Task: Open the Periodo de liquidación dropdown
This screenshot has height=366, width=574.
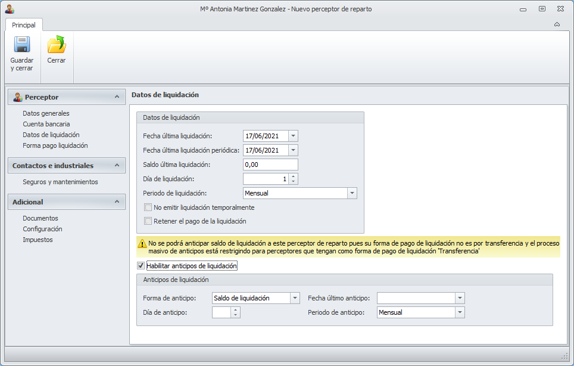Action: (x=352, y=193)
